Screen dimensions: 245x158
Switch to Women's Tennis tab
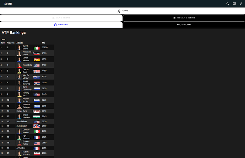point(184,18)
